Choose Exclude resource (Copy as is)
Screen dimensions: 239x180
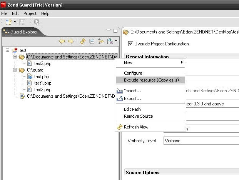(x=150, y=80)
